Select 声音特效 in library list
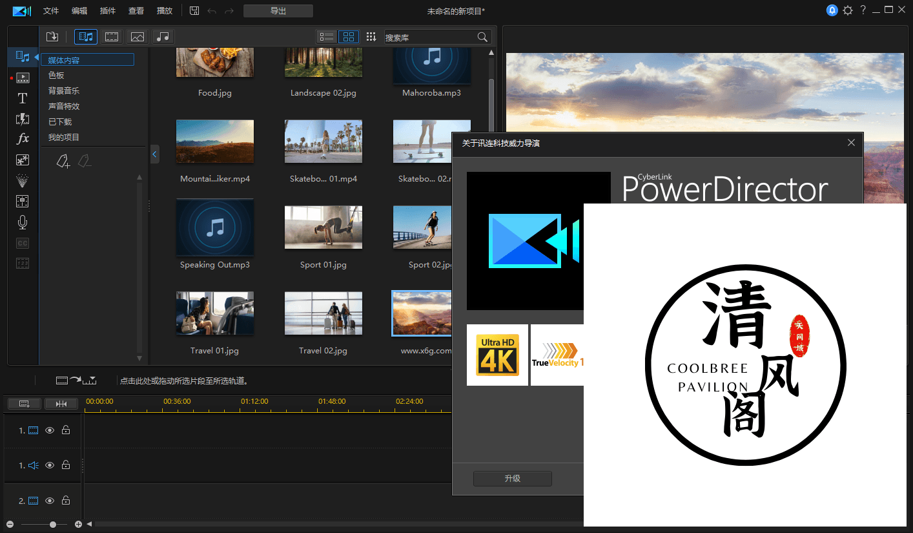Screen dimensions: 913x533 (64, 107)
